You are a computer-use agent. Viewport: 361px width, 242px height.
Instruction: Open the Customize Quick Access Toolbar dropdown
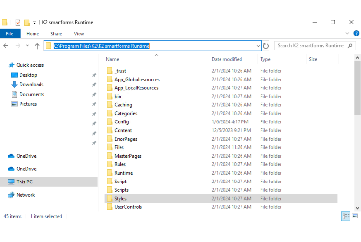pos(34,23)
